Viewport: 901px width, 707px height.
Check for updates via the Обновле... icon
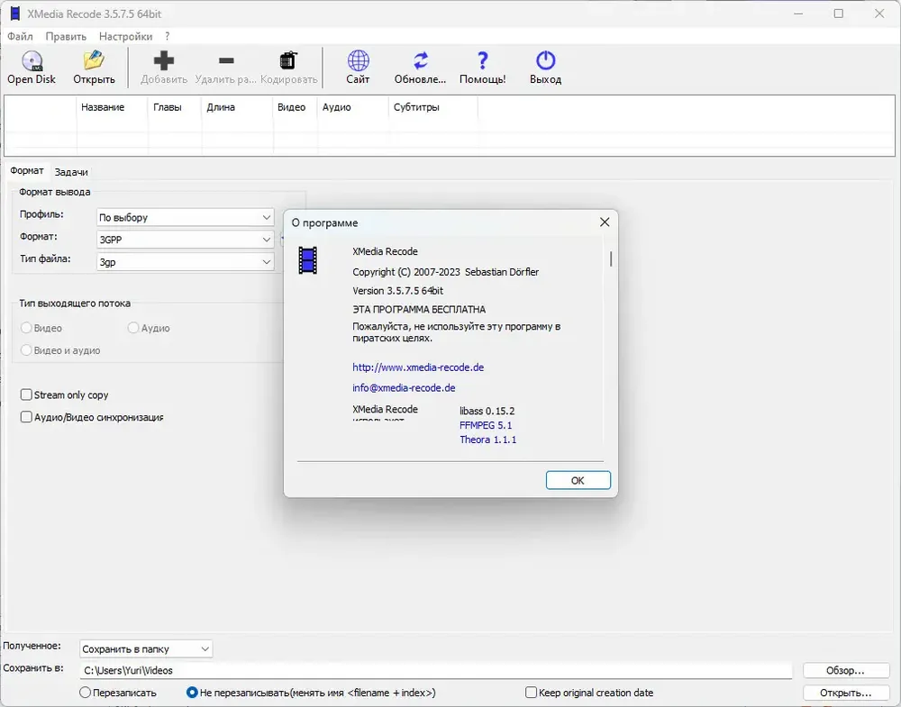point(421,60)
